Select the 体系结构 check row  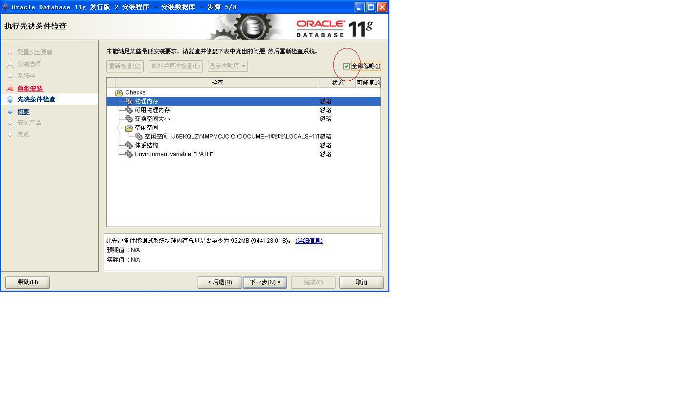coord(244,145)
